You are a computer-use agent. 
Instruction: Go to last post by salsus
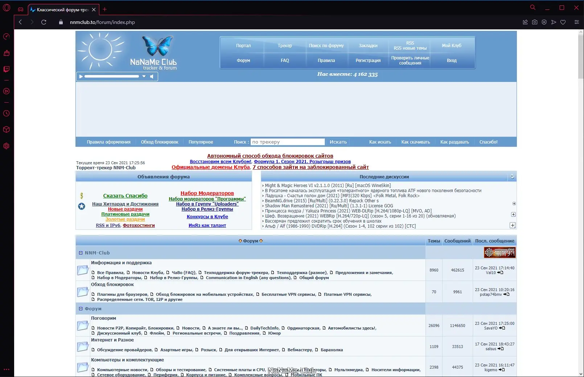[x=501, y=349]
